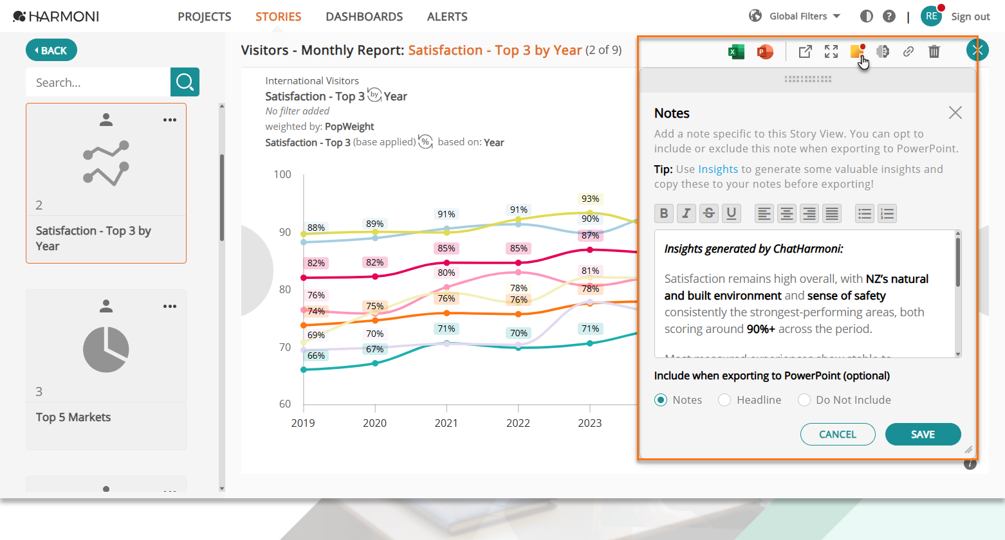Justify note text
This screenshot has height=540, width=1005.
click(x=832, y=213)
